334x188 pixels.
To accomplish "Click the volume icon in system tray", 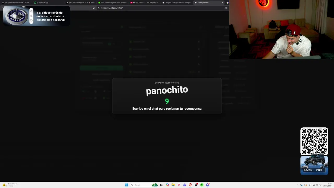I will click(317, 185).
